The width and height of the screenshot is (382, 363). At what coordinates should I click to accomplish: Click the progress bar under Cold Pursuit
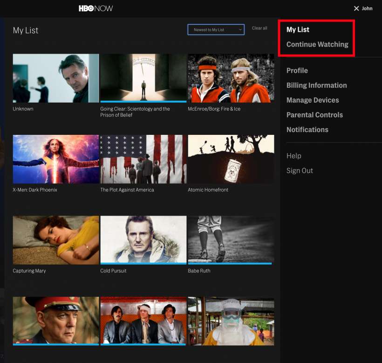pyautogui.click(x=143, y=264)
